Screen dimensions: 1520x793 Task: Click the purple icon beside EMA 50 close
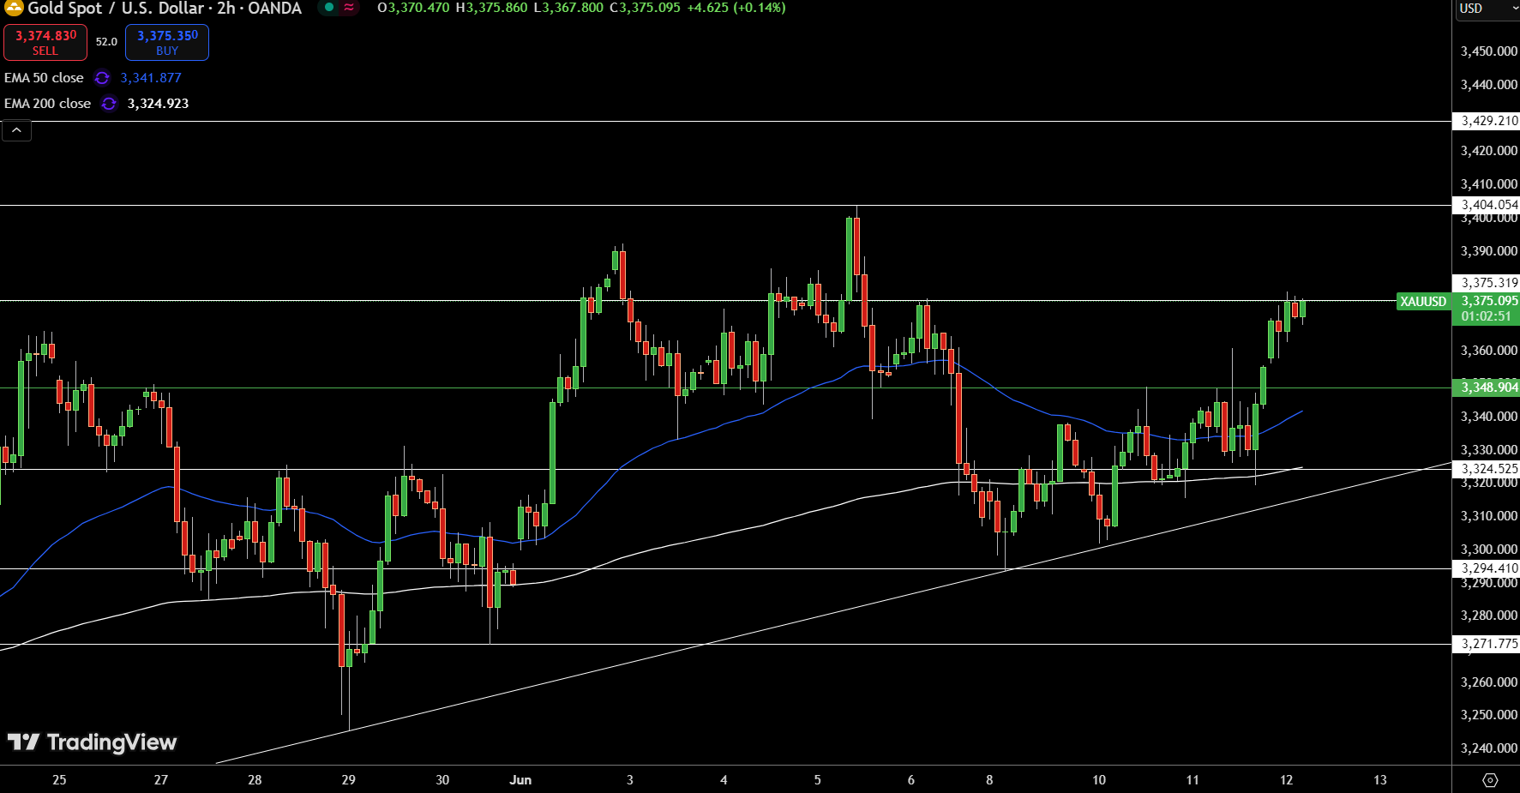[102, 78]
